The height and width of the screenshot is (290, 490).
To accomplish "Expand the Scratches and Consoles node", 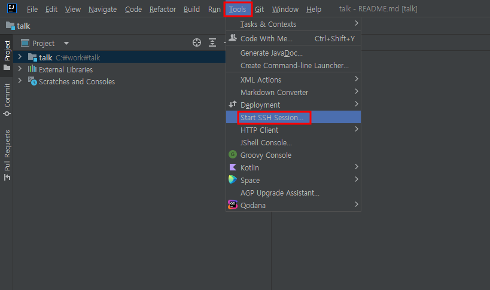I will click(20, 81).
